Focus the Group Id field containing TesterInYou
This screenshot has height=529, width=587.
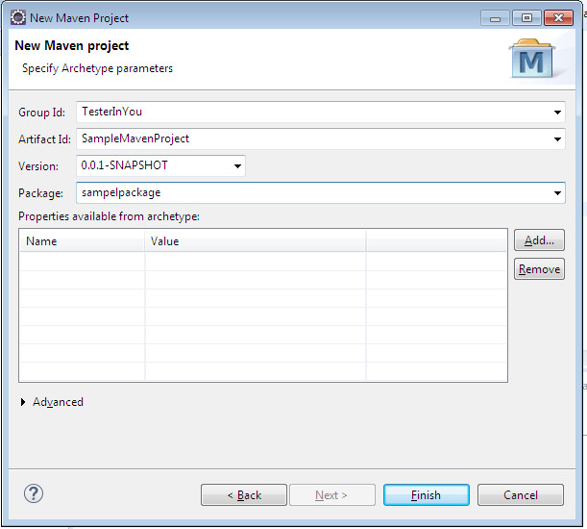click(x=321, y=112)
